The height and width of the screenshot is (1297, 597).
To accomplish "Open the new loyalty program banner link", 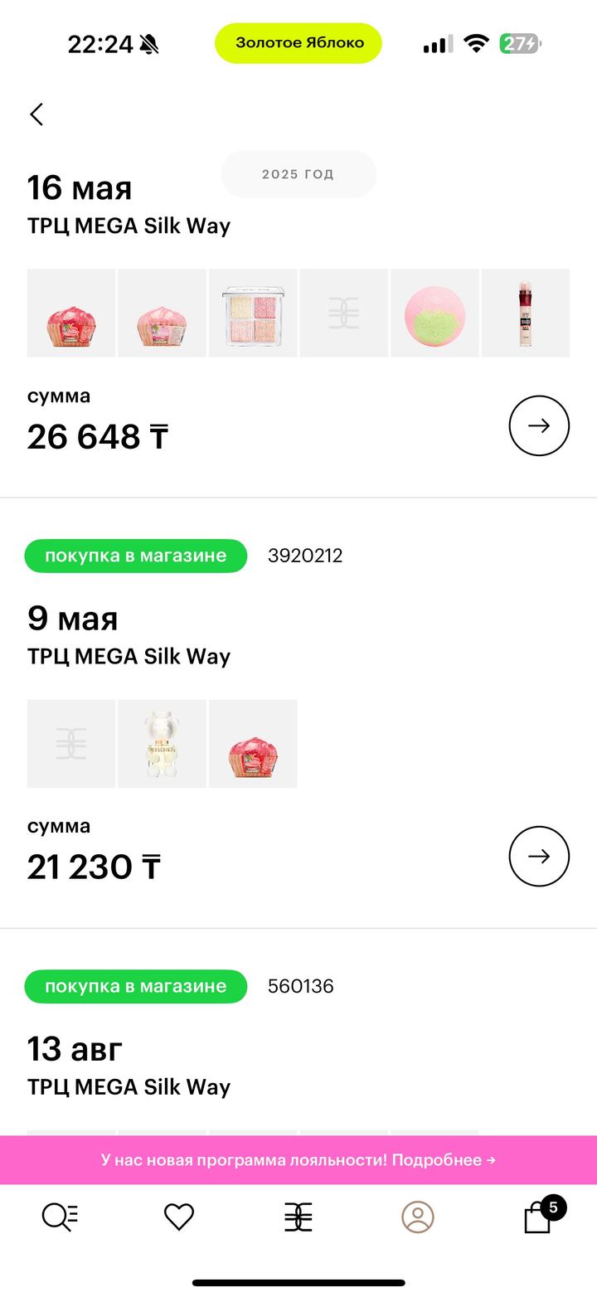I will [298, 1159].
